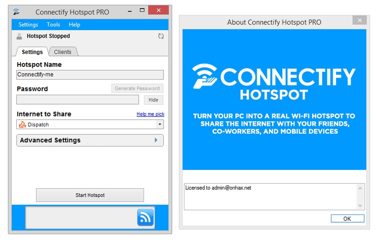Expand the Advanced Settings section
The height and width of the screenshot is (242, 378).
(90, 140)
